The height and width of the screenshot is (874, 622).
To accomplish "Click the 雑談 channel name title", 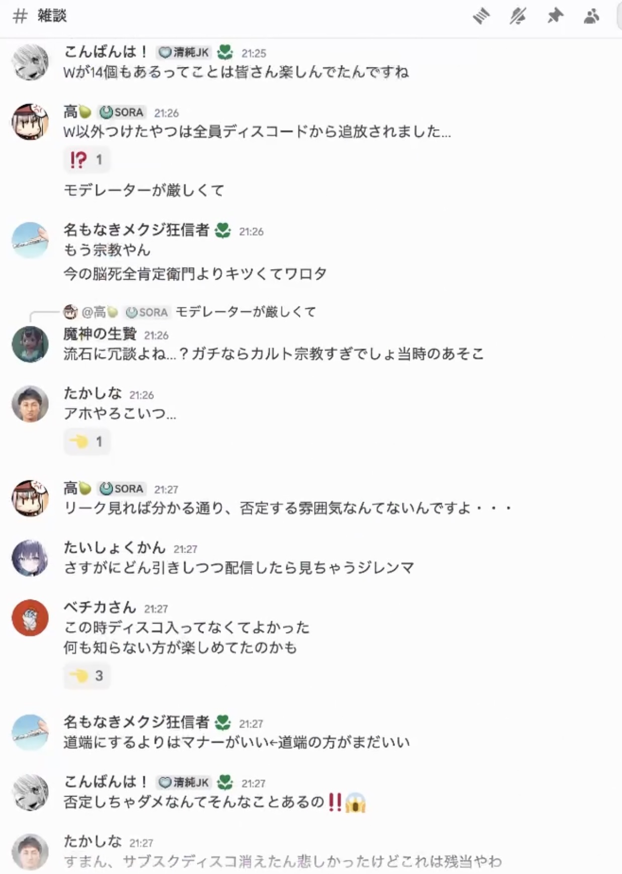I will pos(52,16).
